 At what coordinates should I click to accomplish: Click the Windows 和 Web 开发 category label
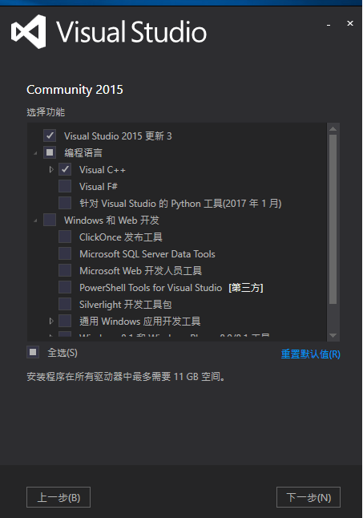(111, 221)
